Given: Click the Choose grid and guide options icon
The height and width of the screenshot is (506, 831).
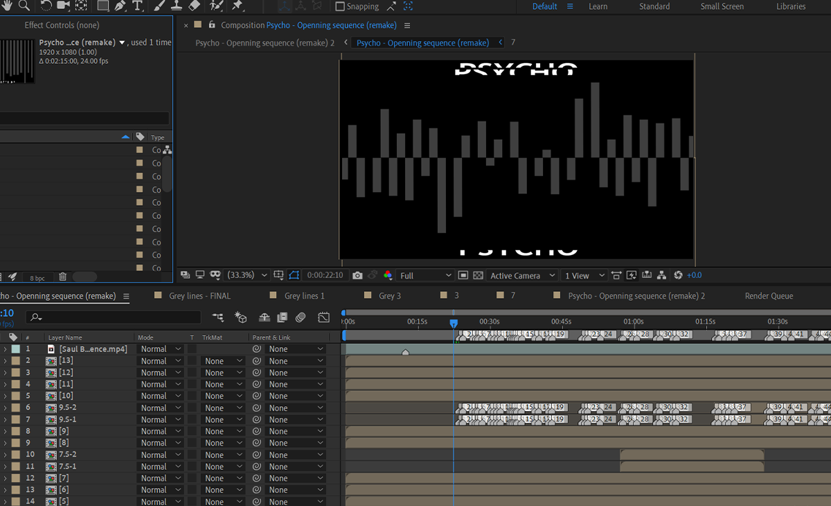Looking at the screenshot, I should pyautogui.click(x=278, y=275).
